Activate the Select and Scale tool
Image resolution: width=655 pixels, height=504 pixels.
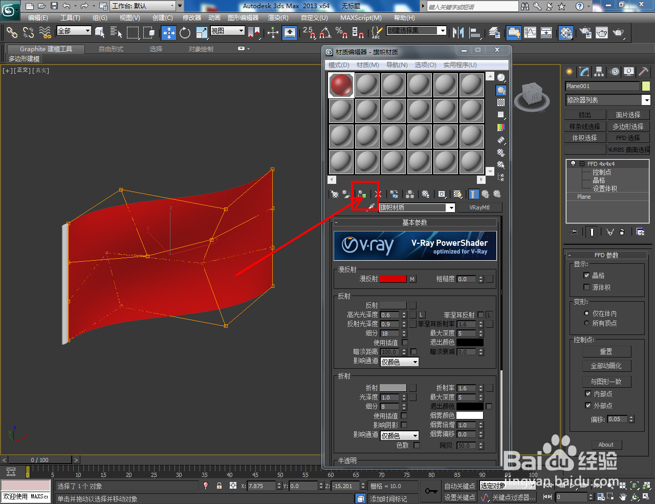202,33
